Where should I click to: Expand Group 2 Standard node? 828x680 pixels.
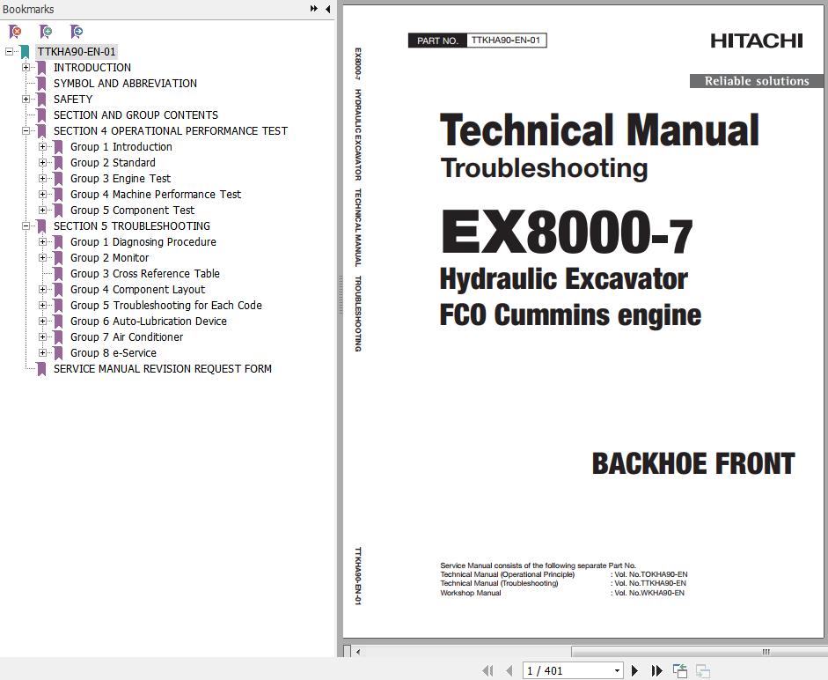pyautogui.click(x=43, y=162)
